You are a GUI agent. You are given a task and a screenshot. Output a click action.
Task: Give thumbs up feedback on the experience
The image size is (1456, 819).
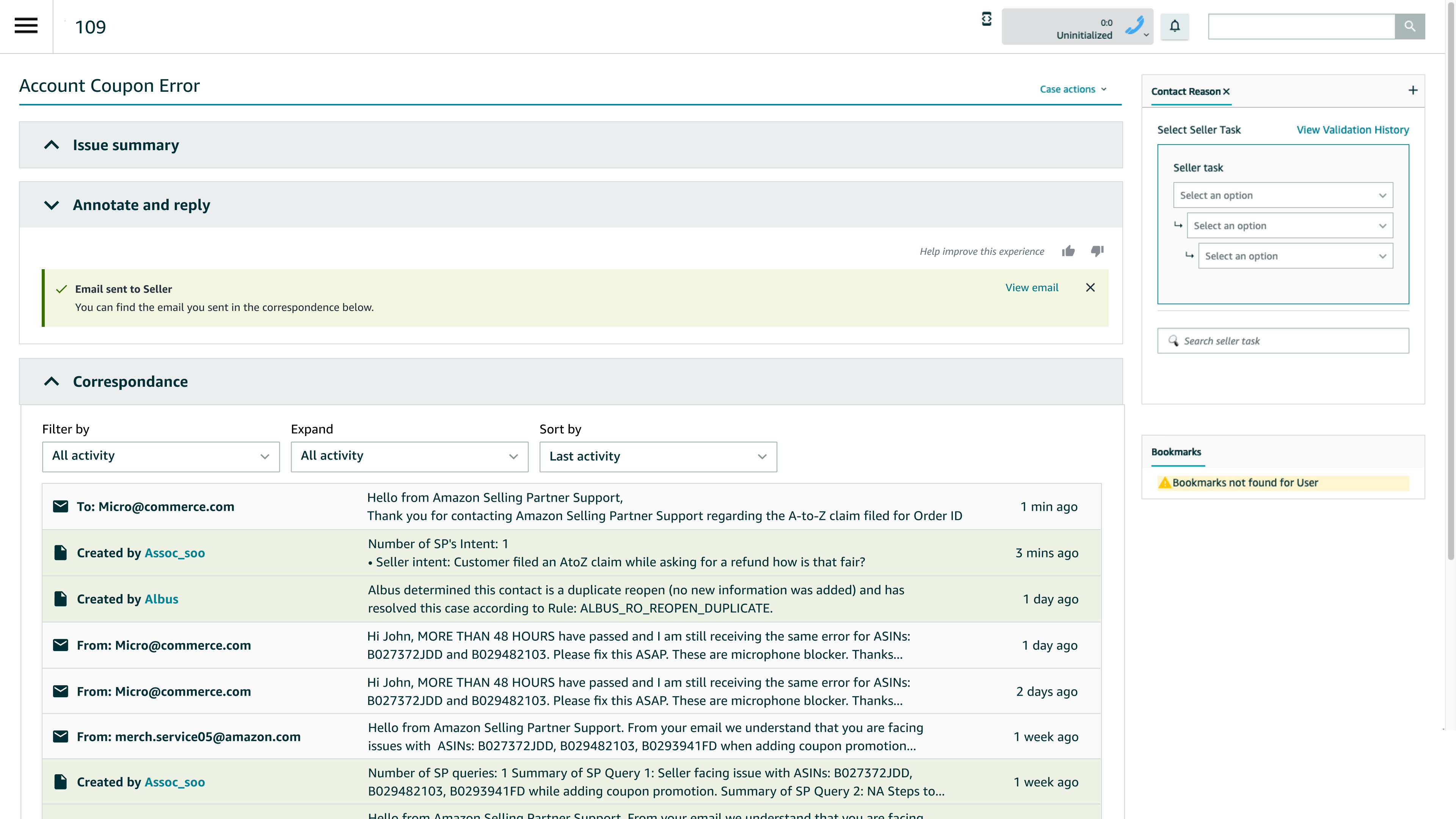pyautogui.click(x=1068, y=251)
